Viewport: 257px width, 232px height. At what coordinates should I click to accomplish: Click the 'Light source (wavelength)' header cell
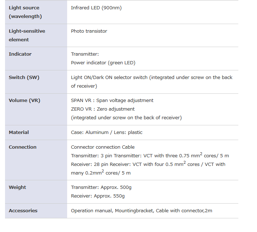click(x=25, y=12)
